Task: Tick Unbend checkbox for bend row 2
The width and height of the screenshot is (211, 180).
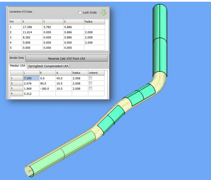Action: tap(91, 83)
